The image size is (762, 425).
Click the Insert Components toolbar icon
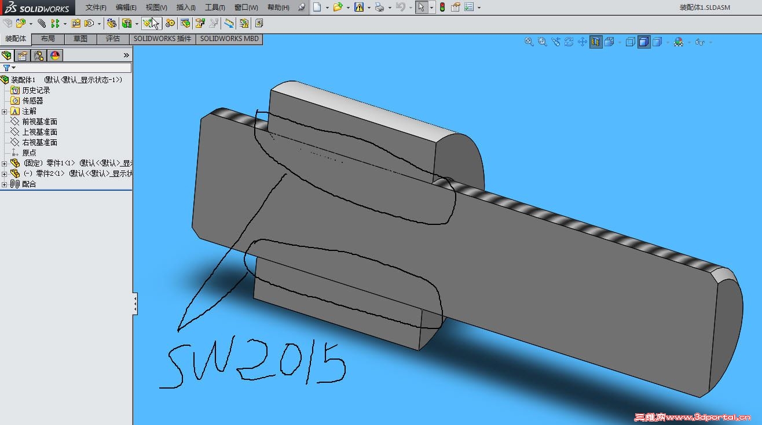tap(21, 24)
